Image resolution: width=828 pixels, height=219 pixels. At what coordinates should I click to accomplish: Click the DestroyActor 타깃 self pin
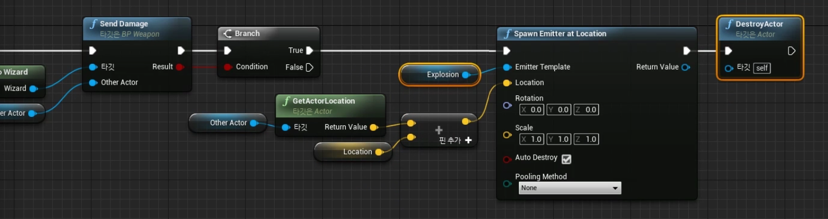coord(729,68)
